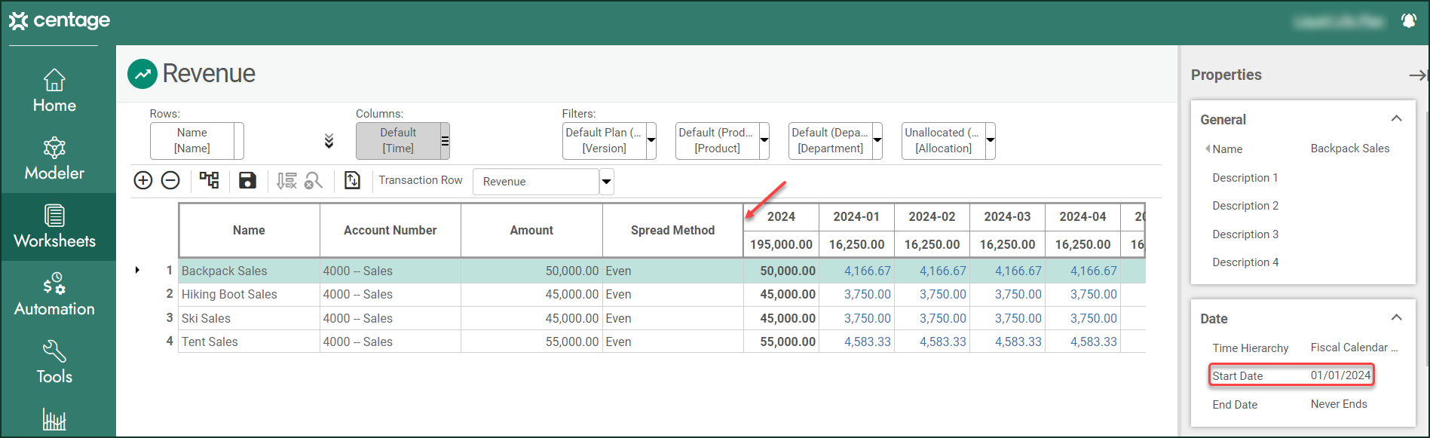Click the Amount cell for Tent Sales
This screenshot has height=438, width=1430.
point(531,342)
